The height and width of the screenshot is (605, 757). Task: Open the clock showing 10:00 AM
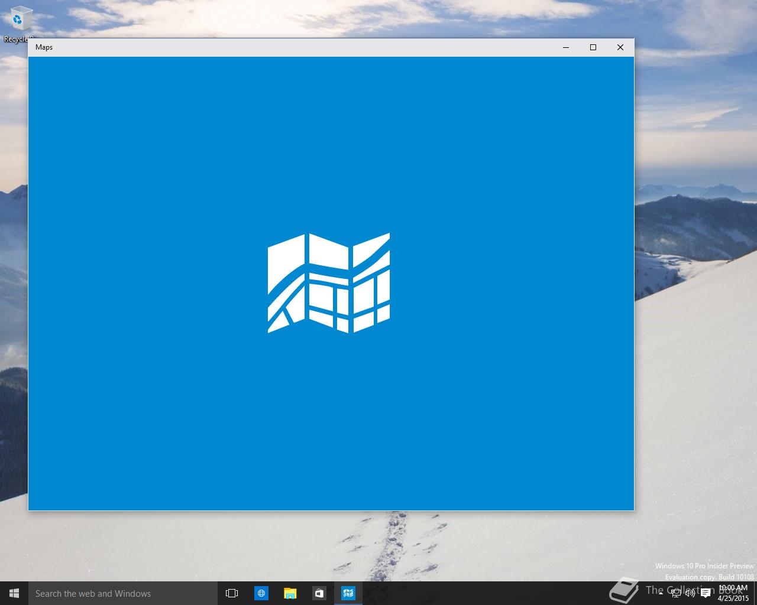pyautogui.click(x=733, y=593)
